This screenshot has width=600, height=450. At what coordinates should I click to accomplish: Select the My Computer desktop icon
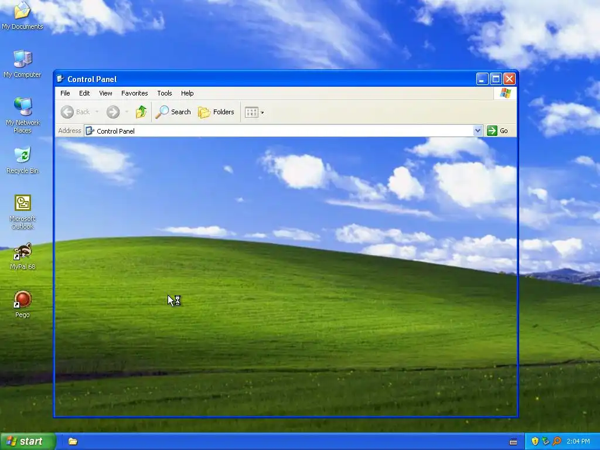pyautogui.click(x=22, y=64)
